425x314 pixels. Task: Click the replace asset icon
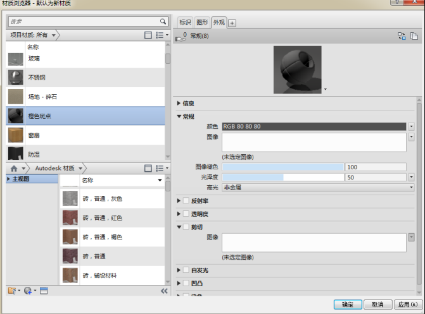click(x=402, y=36)
